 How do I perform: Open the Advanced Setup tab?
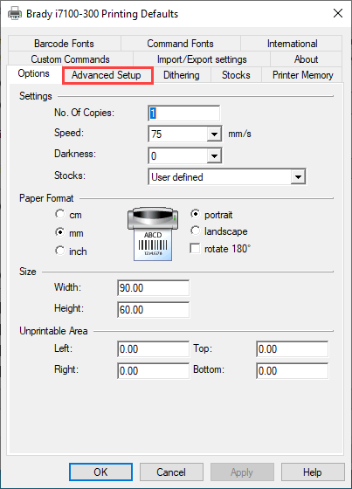point(107,75)
